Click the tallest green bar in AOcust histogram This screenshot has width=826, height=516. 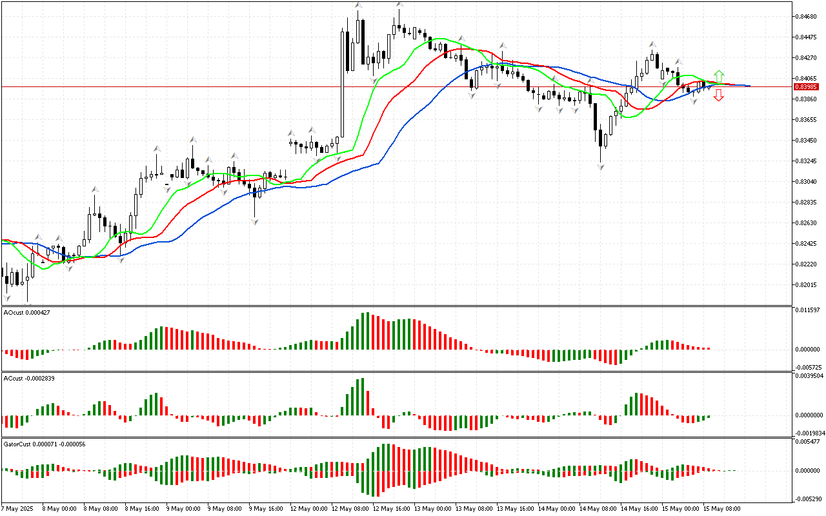tap(363, 331)
